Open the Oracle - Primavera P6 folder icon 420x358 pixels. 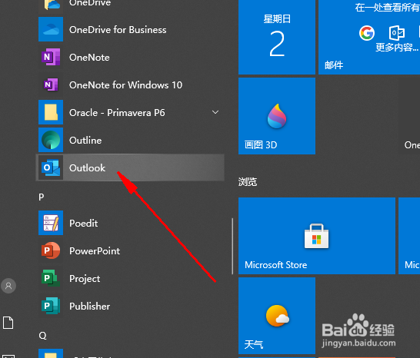click(x=51, y=112)
